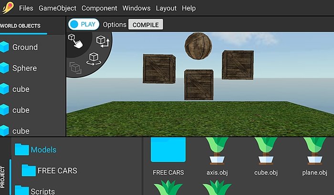This screenshot has height=195, width=334.
Task: Activate the move object tool
Action: point(103,41)
